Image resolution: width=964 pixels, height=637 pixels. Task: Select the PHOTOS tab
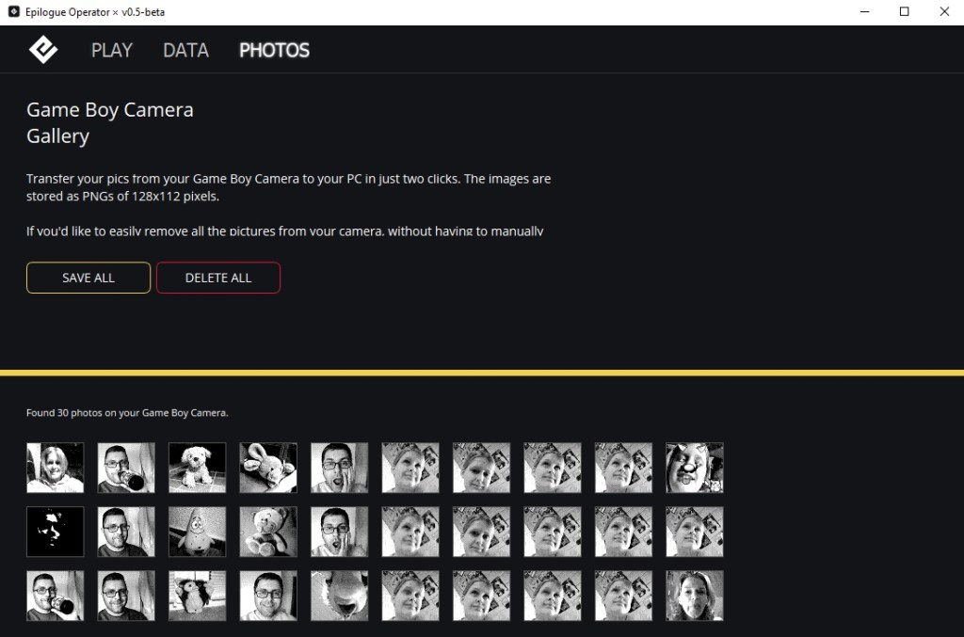coord(274,50)
